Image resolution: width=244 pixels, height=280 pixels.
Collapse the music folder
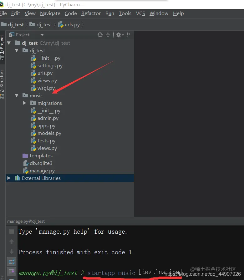tap(17, 95)
